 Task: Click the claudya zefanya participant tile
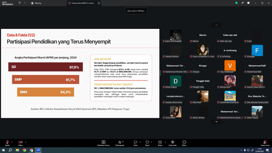[x=176, y=51]
